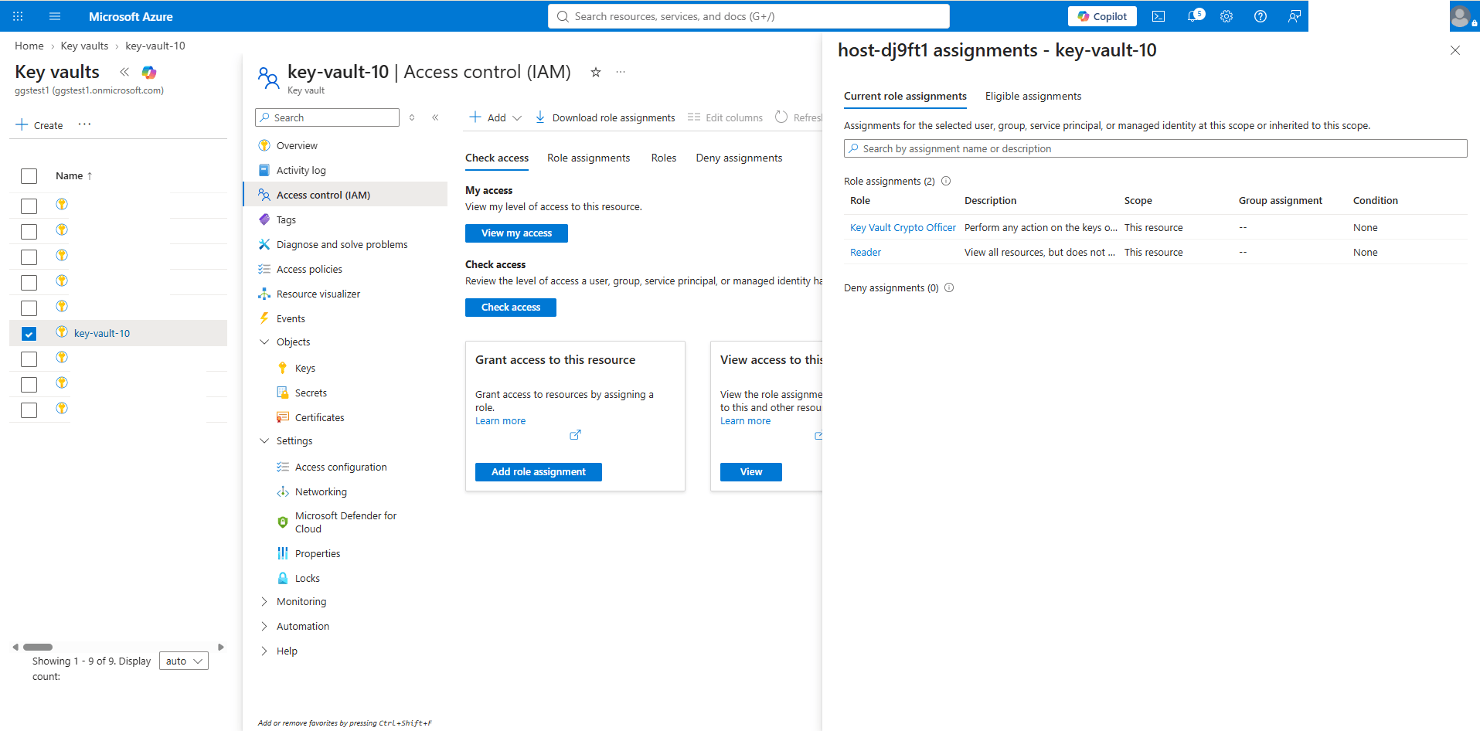Image resolution: width=1480 pixels, height=731 pixels.
Task: Open Overview in the resource menu
Action: point(297,145)
